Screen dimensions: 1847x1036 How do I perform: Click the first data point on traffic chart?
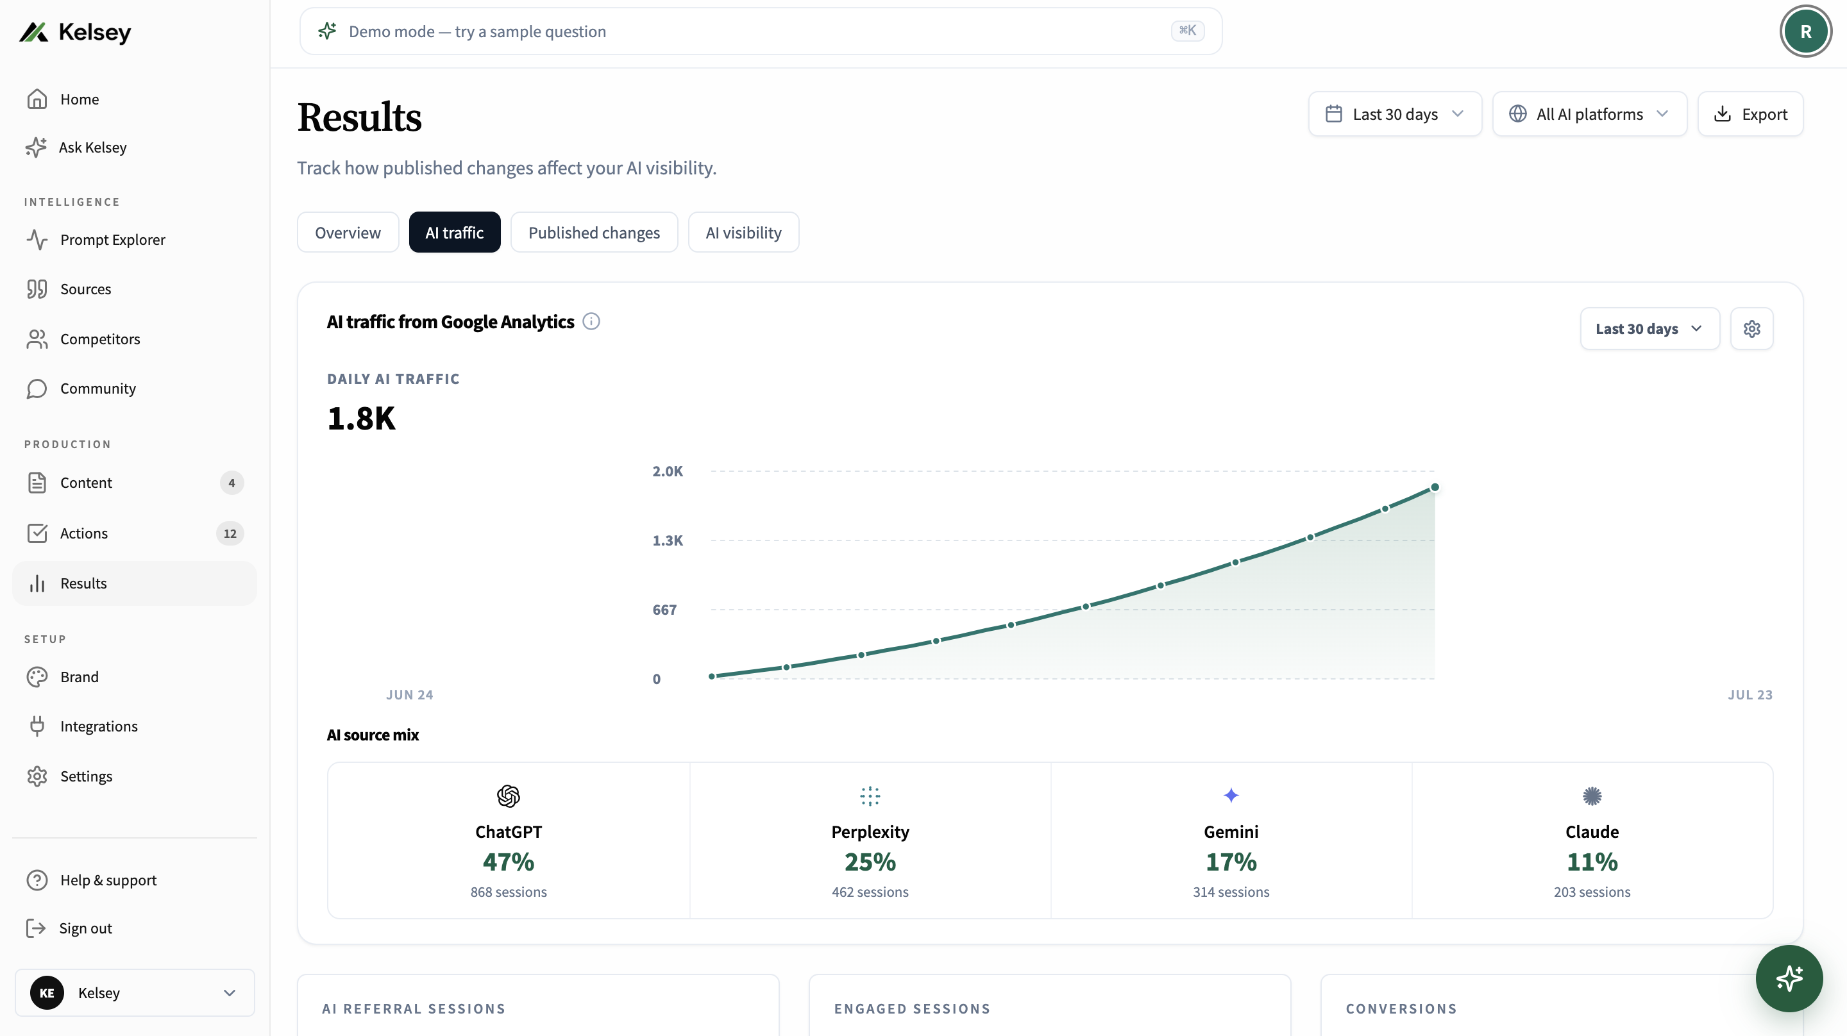(x=711, y=676)
